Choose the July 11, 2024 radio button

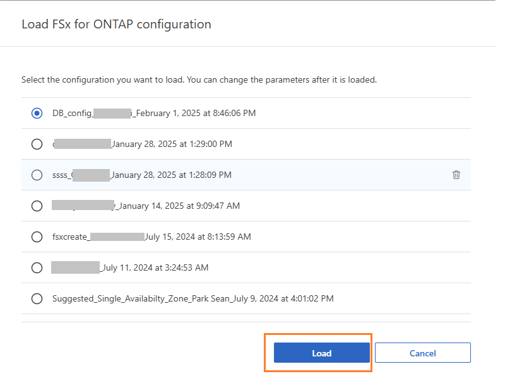point(37,267)
